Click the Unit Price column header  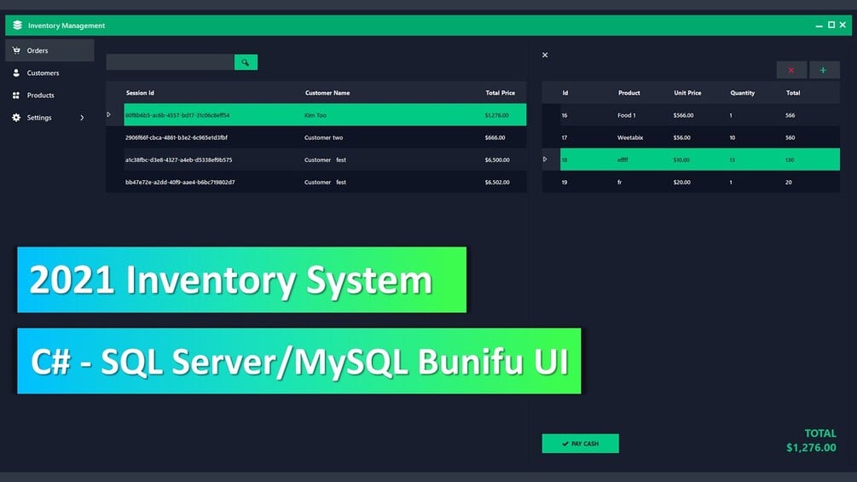[687, 93]
